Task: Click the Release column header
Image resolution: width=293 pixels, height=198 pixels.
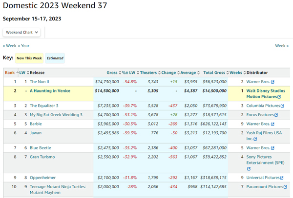Action: click(37, 72)
